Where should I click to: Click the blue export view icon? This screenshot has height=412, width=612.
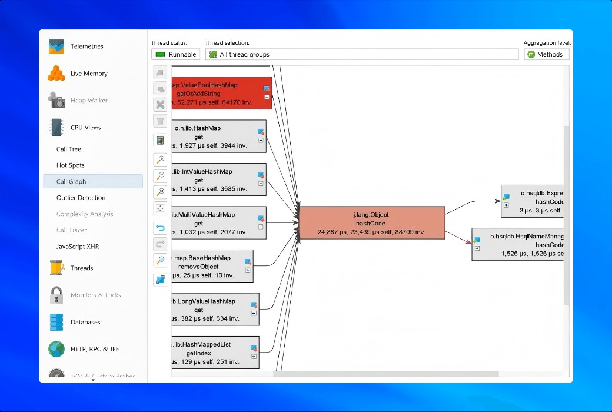[160, 280]
